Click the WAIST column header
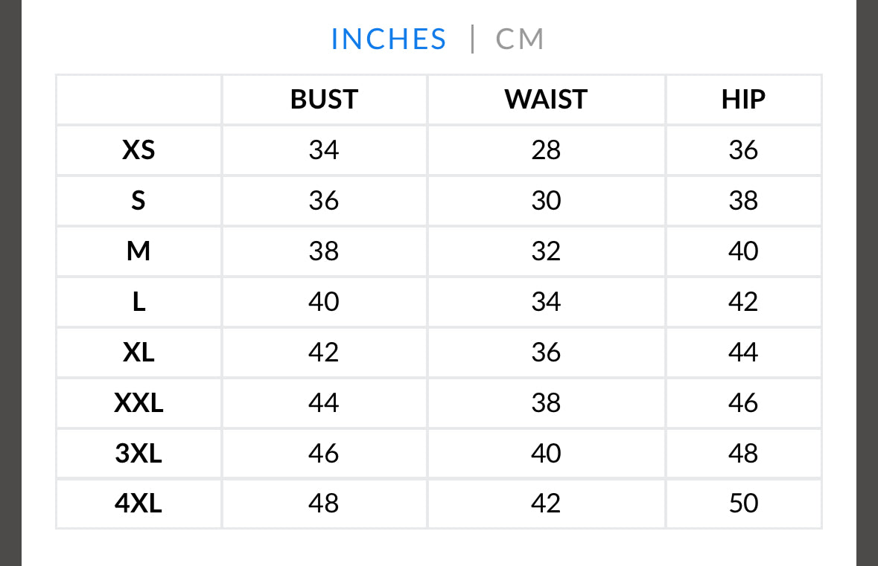 tap(546, 100)
